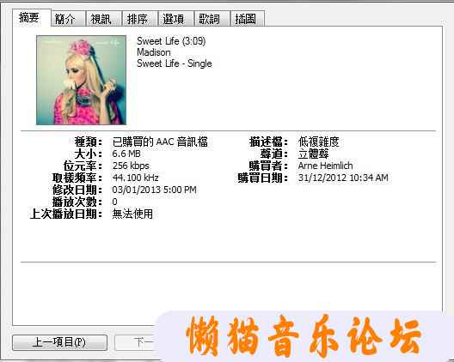The width and height of the screenshot is (454, 362).
Task: Click the 已購買的 AAC 音訊檔 kind value
Action: point(160,142)
